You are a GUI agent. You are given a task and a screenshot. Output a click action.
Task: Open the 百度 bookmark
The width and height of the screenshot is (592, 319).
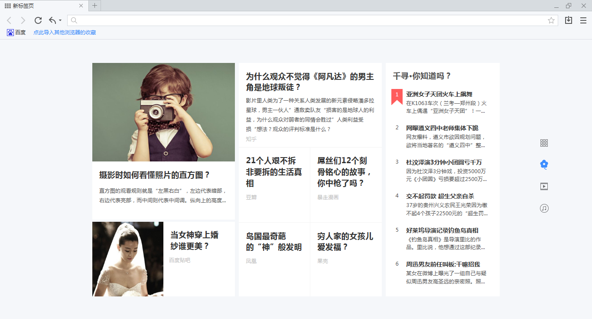16,33
